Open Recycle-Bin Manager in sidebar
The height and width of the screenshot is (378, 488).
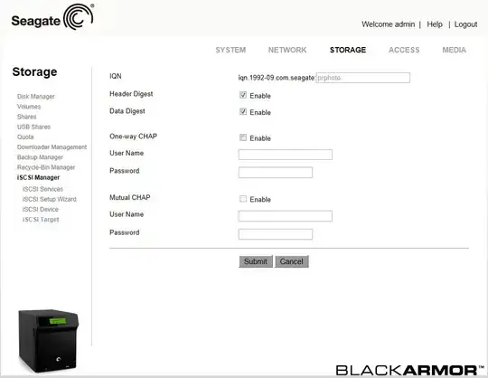(46, 167)
